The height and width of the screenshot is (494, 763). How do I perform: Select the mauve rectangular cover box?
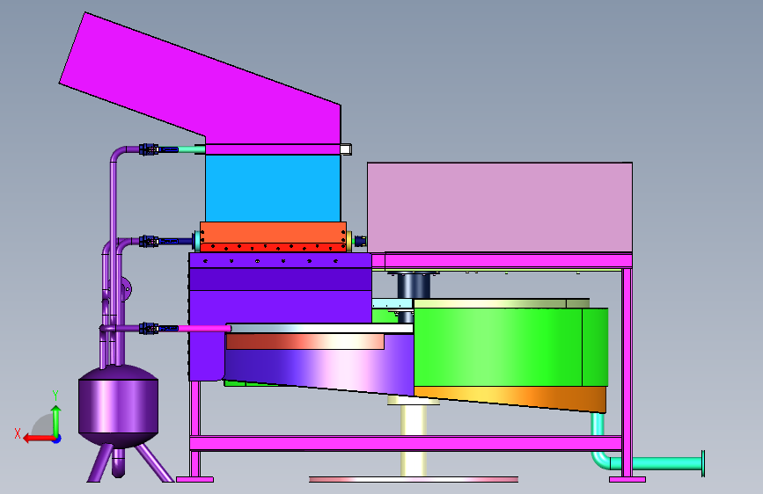[x=500, y=207]
